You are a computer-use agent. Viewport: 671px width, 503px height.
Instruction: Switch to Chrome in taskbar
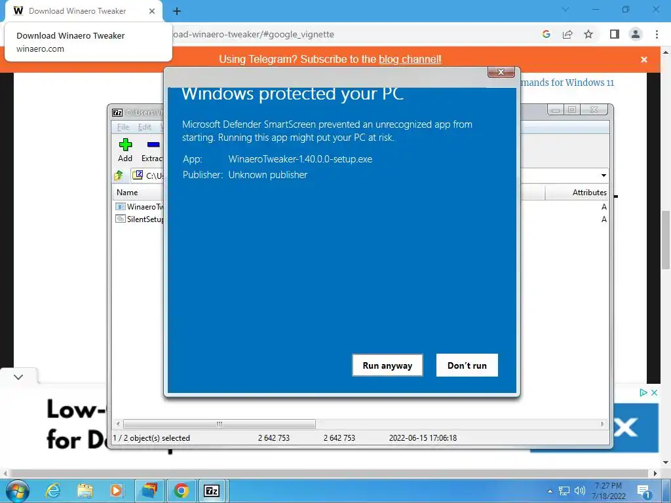pyautogui.click(x=181, y=491)
